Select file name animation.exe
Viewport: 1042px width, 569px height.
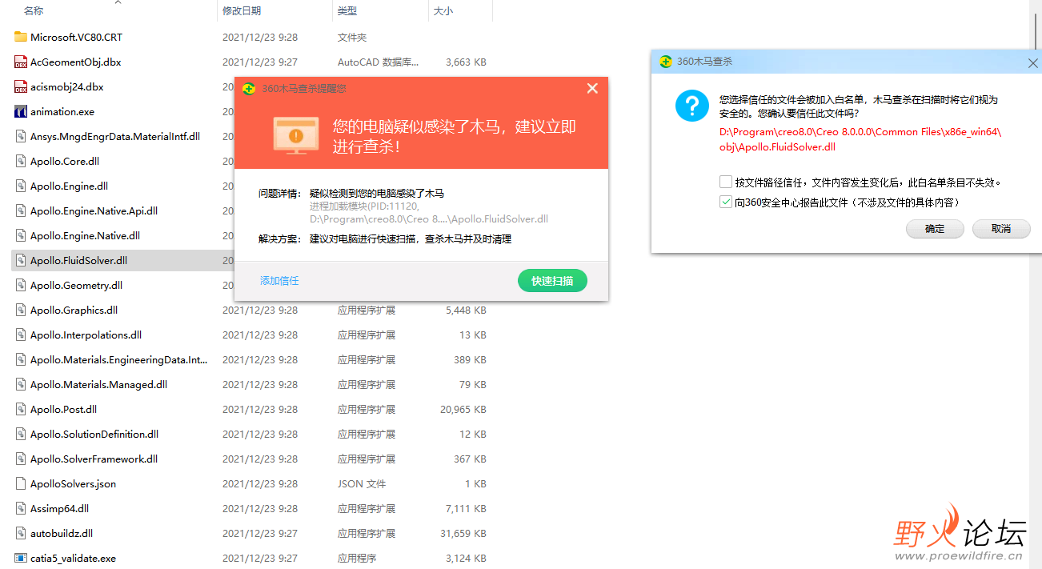(62, 111)
